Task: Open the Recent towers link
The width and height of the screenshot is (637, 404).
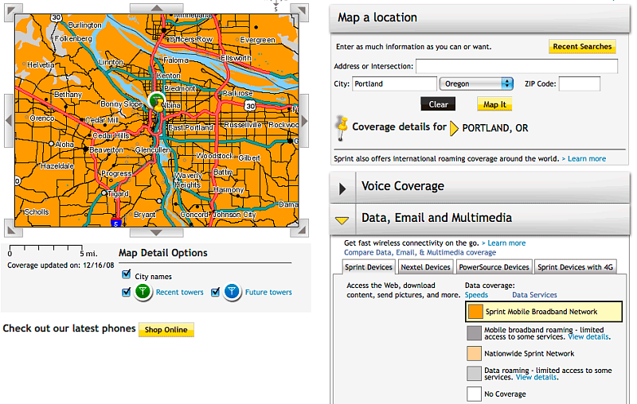Action: point(180,292)
